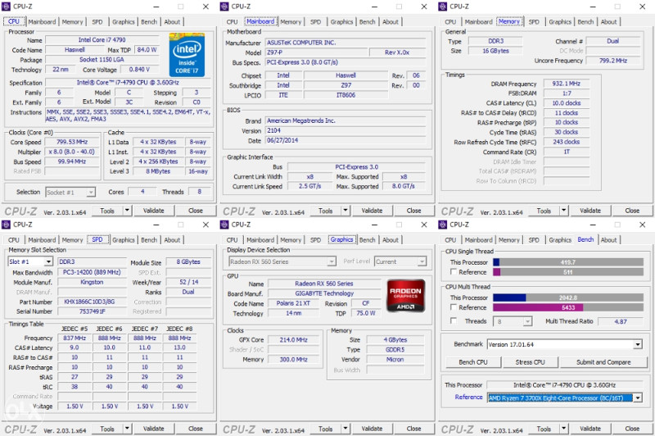Switch to Bench tab in Graphics tab window
655x436 pixels.
(x=367, y=240)
